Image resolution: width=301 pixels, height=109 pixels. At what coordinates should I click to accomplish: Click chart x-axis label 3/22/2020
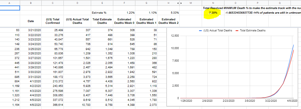click(271, 101)
